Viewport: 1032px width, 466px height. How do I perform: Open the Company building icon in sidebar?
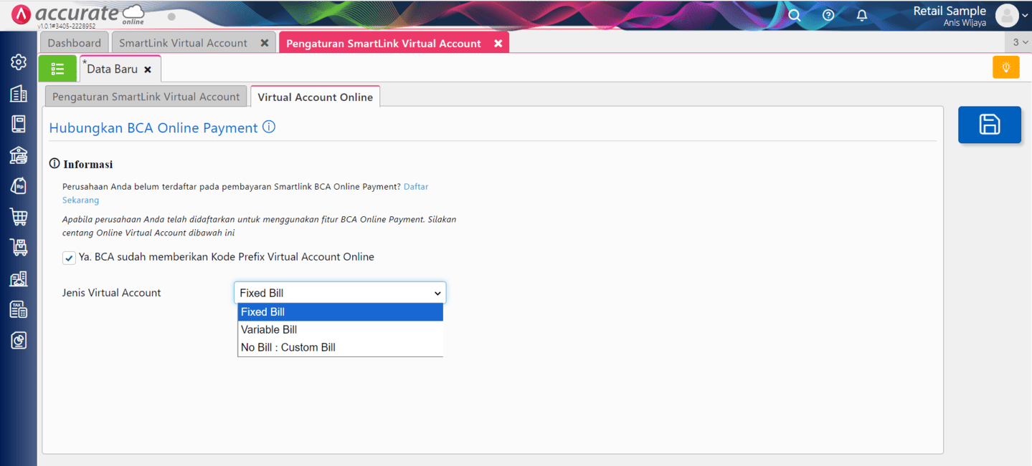click(x=19, y=93)
